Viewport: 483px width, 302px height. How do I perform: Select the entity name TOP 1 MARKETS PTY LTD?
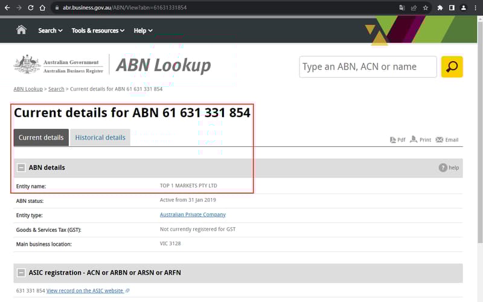(x=188, y=185)
